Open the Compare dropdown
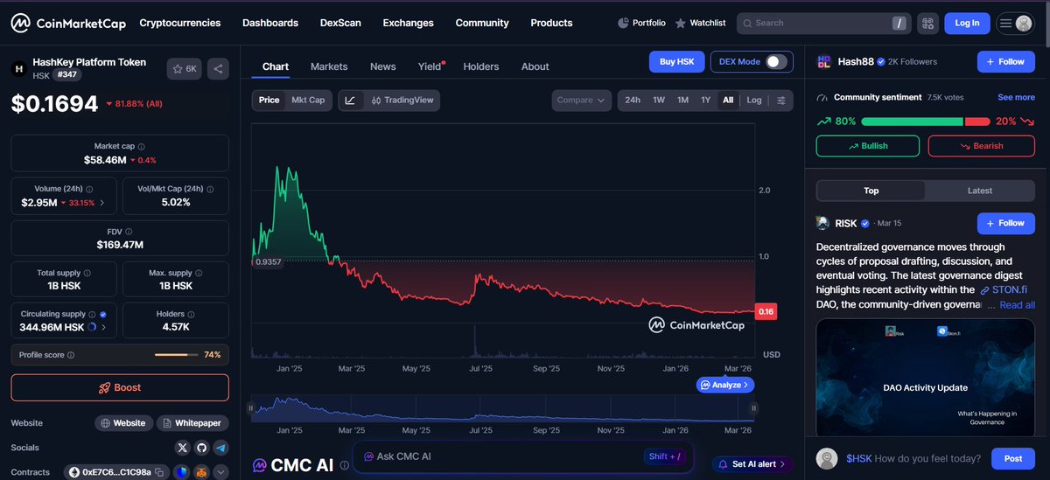Viewport: 1050px width, 480px height. click(x=581, y=100)
